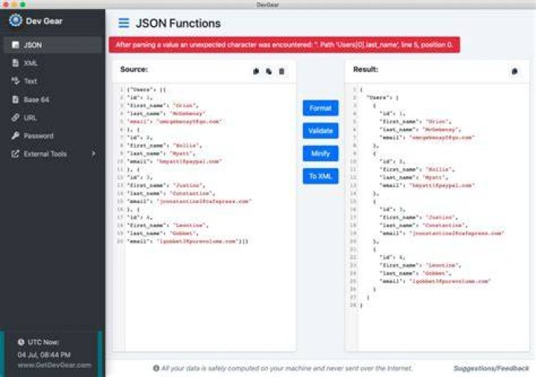Screen dimensions: 536x377
Task: Click the UTC Now date time text
Action: coord(44,355)
